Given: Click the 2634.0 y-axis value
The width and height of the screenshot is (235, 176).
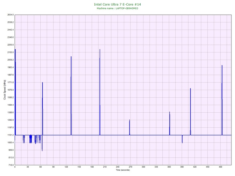Looking at the screenshot, I should point(11,15).
